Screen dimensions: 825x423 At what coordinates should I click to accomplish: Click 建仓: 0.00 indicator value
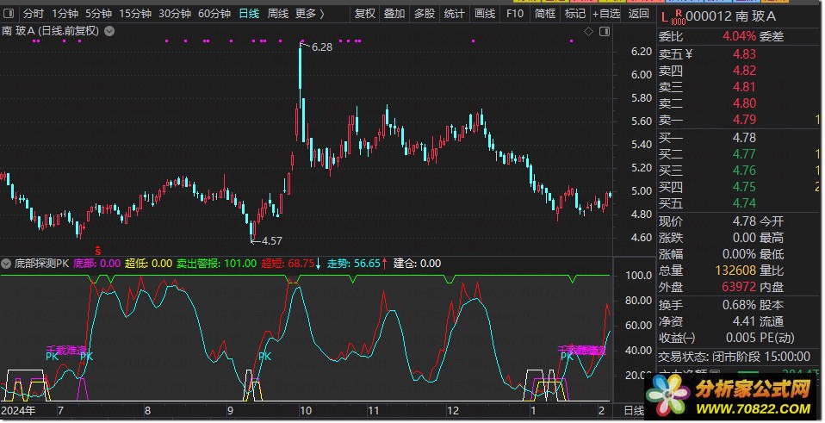coord(417,264)
